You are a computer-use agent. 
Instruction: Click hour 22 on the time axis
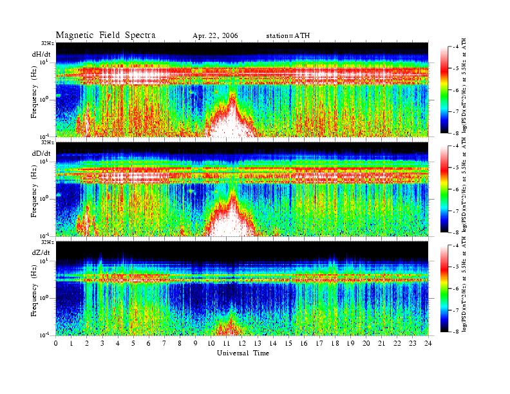[x=397, y=344]
